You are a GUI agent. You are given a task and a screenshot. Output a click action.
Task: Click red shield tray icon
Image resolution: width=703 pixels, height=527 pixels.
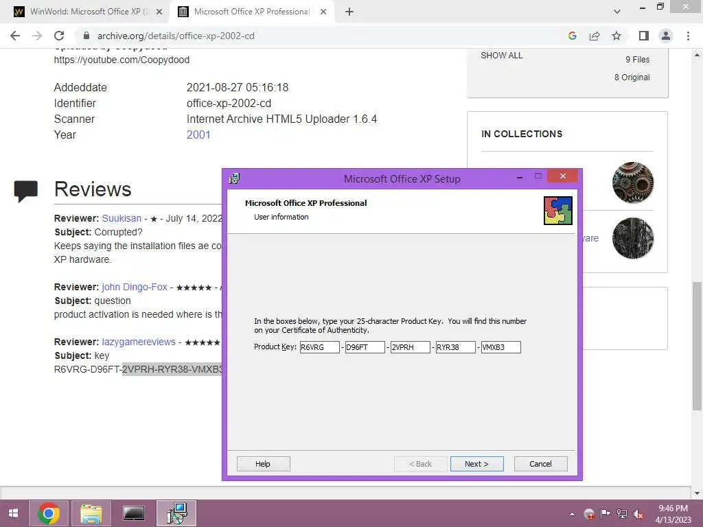pos(589,514)
